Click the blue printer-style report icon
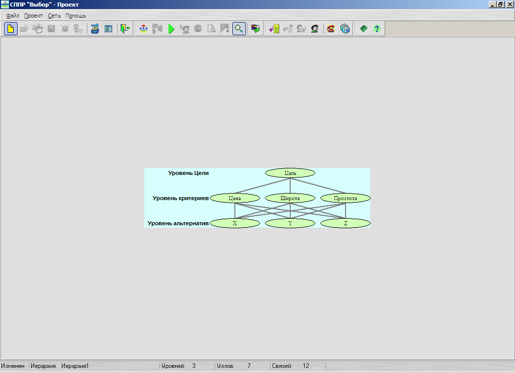 click(95, 29)
